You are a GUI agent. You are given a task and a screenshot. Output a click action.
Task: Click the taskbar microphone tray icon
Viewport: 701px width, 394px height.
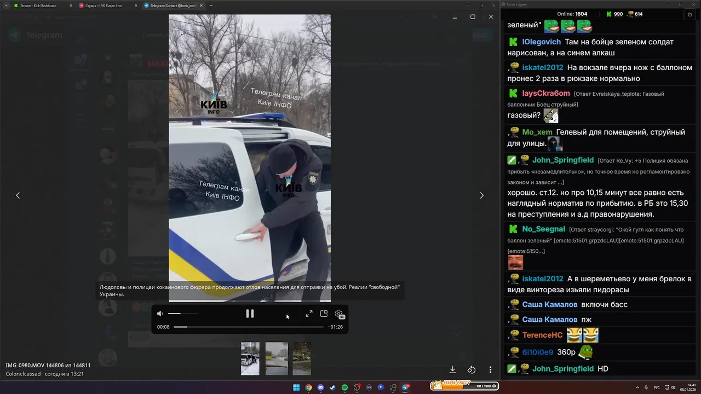tap(647, 387)
